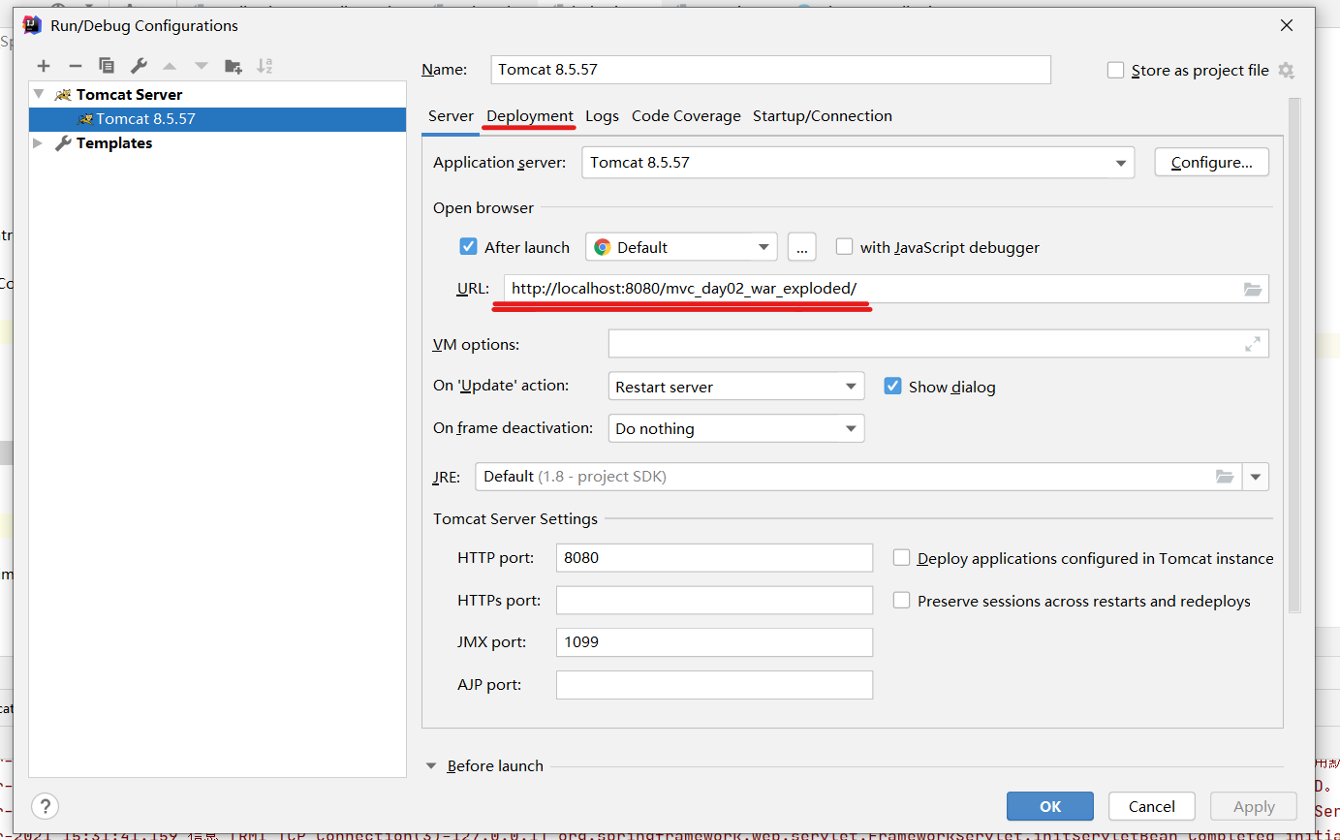
Task: Open On frame deactivation dropdown
Action: click(736, 428)
